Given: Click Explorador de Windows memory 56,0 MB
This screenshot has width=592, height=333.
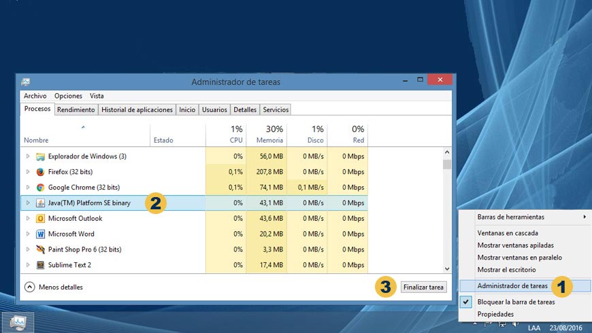Looking at the screenshot, I should [x=271, y=156].
